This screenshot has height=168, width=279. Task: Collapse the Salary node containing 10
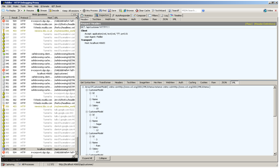click(90, 106)
